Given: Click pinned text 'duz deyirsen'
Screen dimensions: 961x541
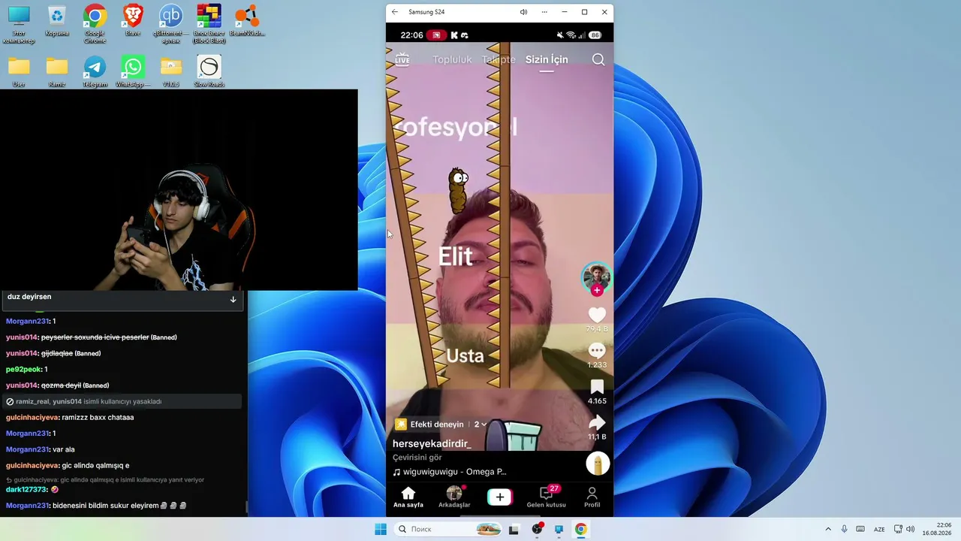Looking at the screenshot, I should pyautogui.click(x=29, y=297).
